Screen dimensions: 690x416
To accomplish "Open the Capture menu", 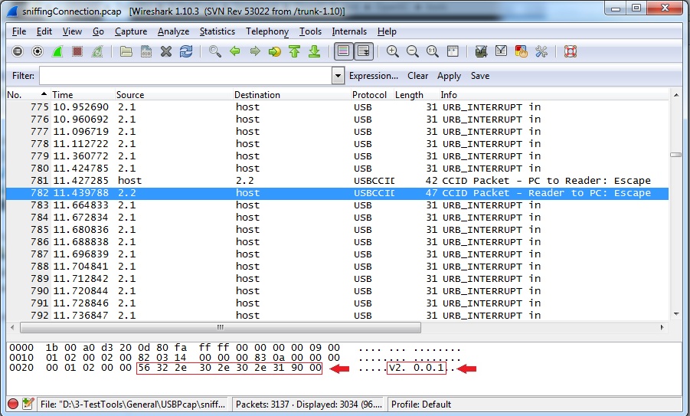I will pyautogui.click(x=131, y=31).
